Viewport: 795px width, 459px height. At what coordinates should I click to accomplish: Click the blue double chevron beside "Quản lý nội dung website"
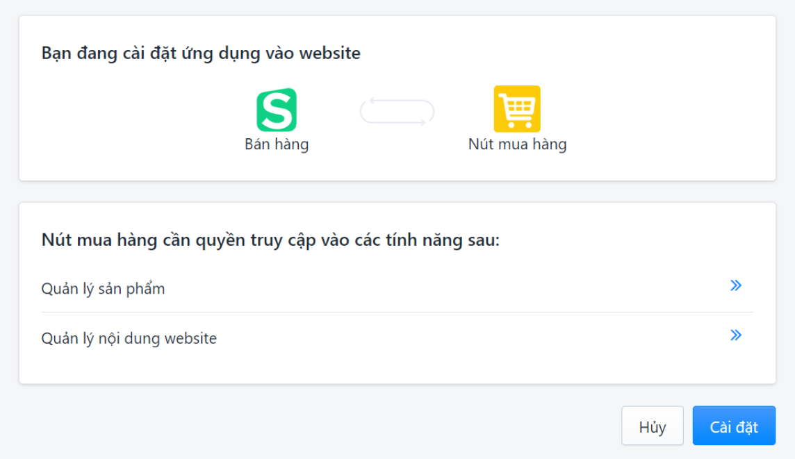(x=735, y=334)
